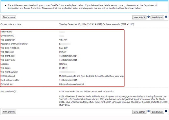Image resolution: width=169 pixels, height=120 pixels.
Task: Click the Offshore location value
Action: tap(63, 64)
